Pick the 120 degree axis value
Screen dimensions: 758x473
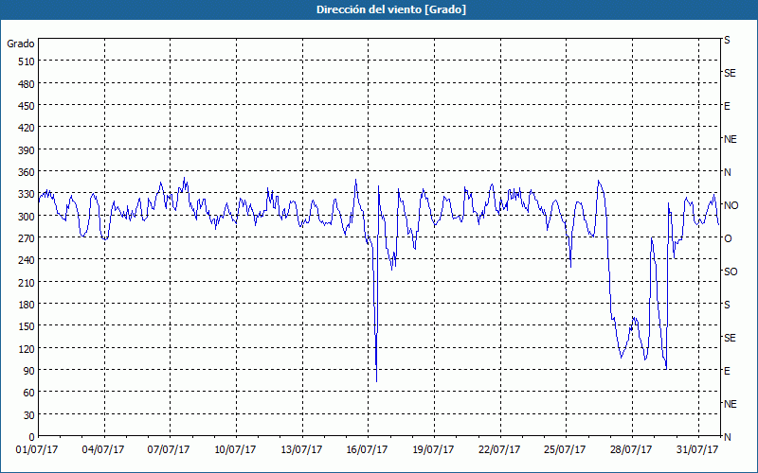[x=27, y=348]
